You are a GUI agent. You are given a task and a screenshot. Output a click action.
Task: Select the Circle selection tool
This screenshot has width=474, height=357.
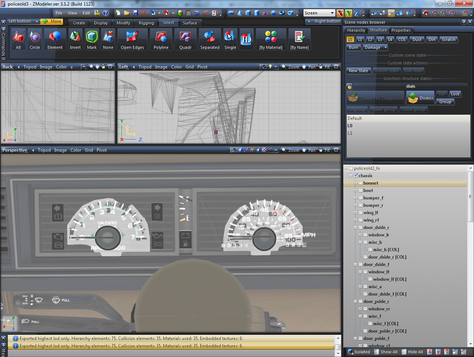[35, 39]
